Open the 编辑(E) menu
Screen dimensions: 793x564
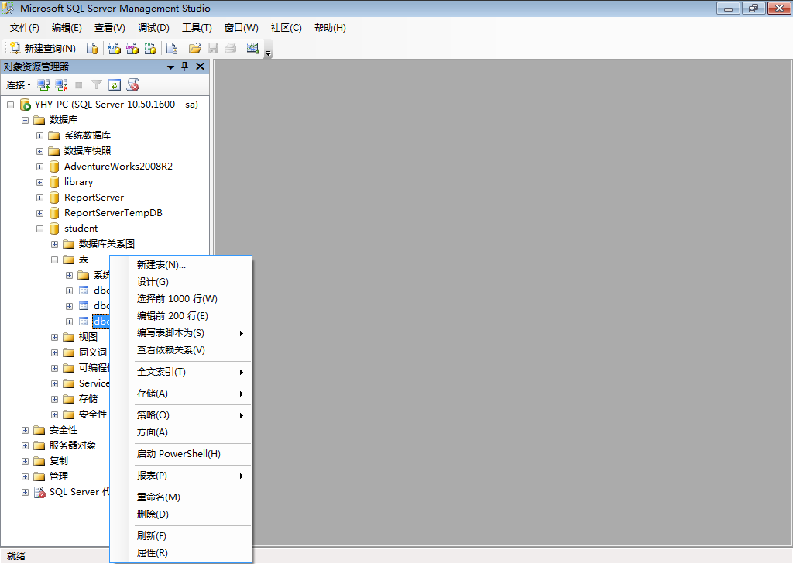click(x=67, y=28)
